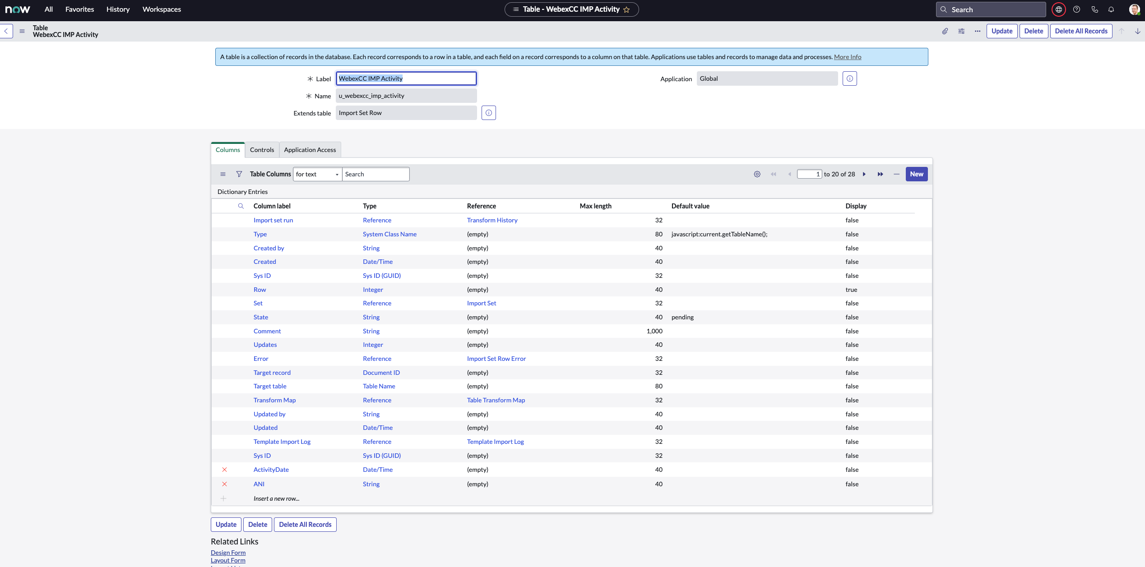Open the 'Import set run' column
The height and width of the screenshot is (567, 1145).
point(274,220)
